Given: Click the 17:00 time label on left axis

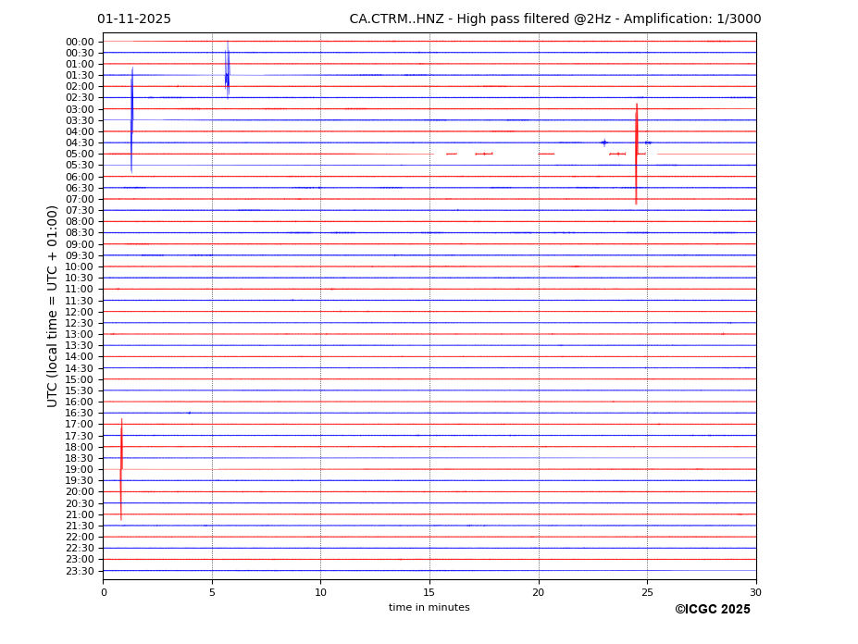Looking at the screenshot, I should [x=80, y=425].
